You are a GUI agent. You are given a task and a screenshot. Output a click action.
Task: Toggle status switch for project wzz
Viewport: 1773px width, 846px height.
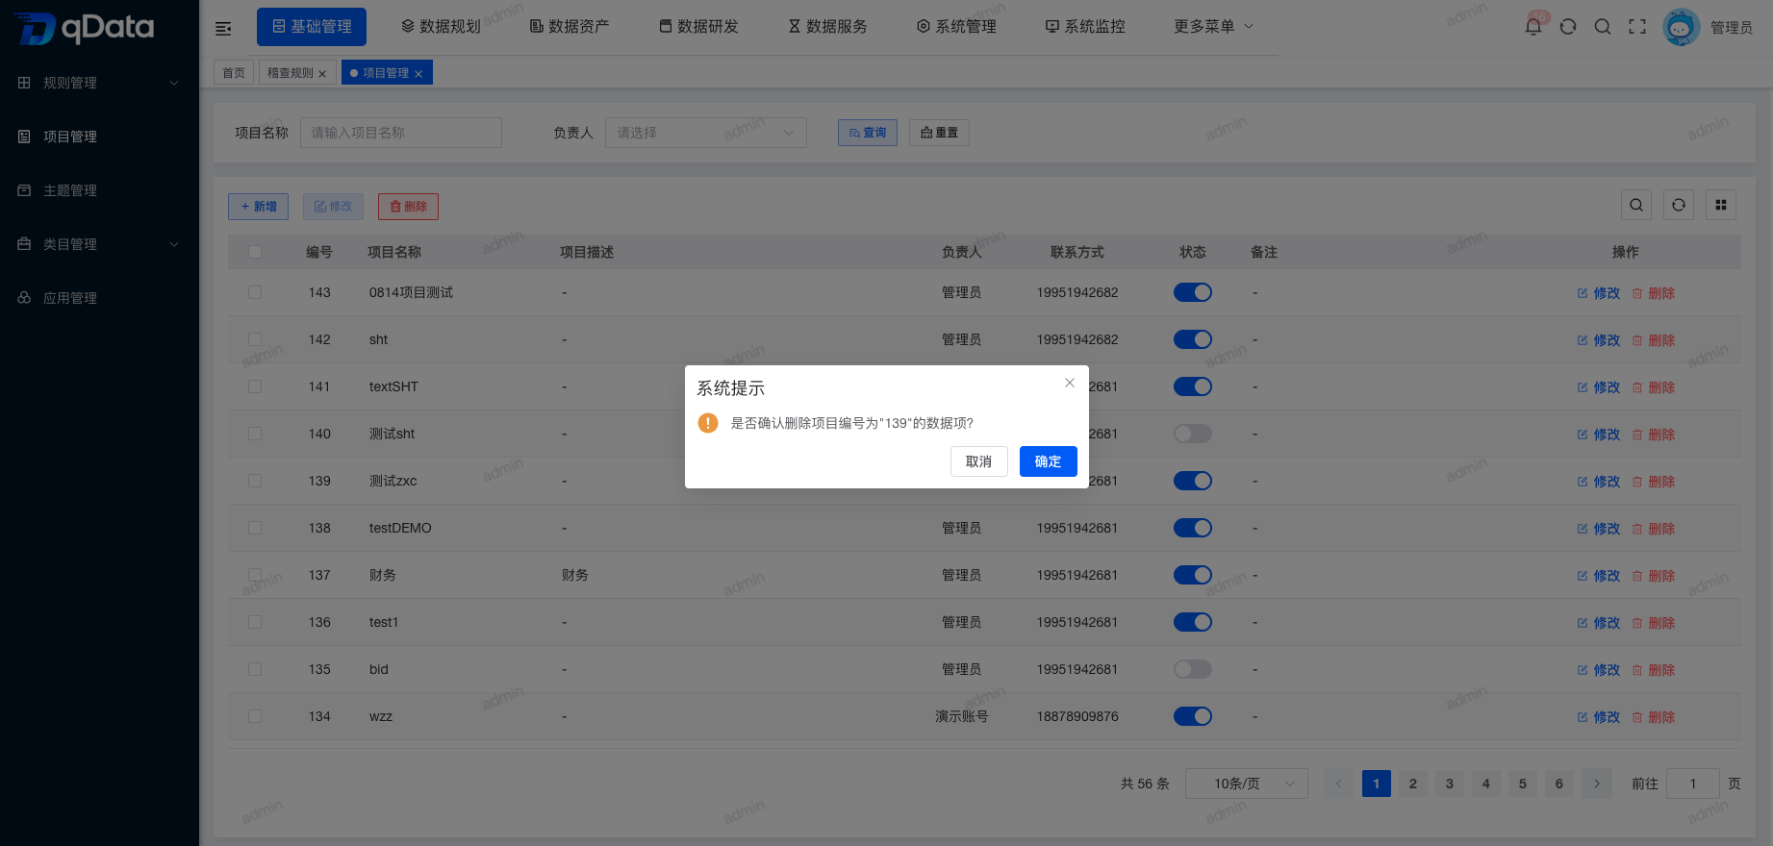(x=1193, y=716)
